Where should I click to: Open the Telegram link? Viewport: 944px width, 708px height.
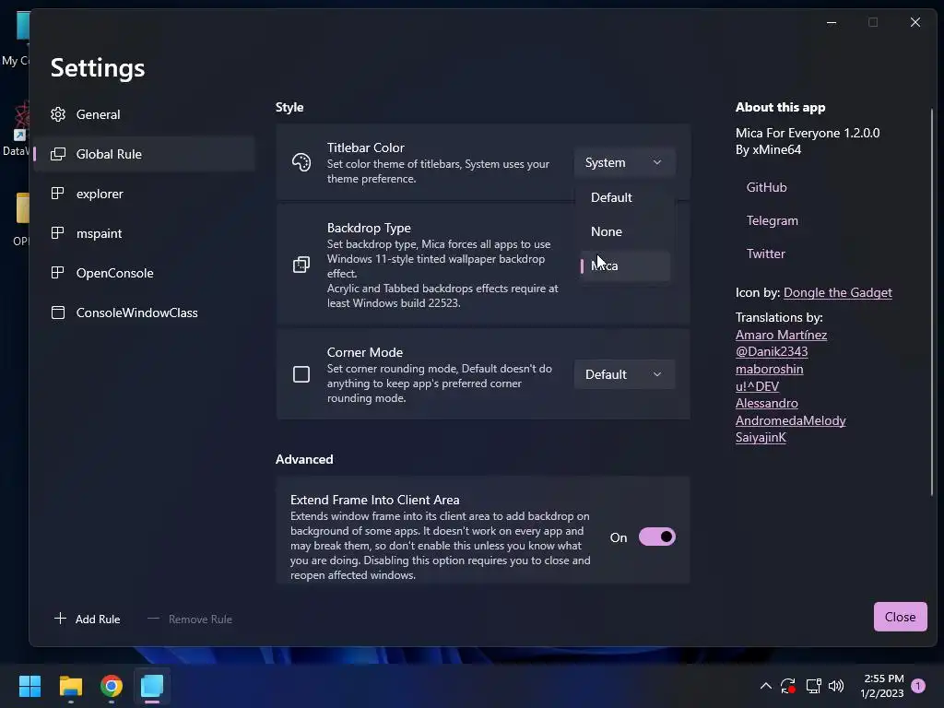tap(773, 220)
